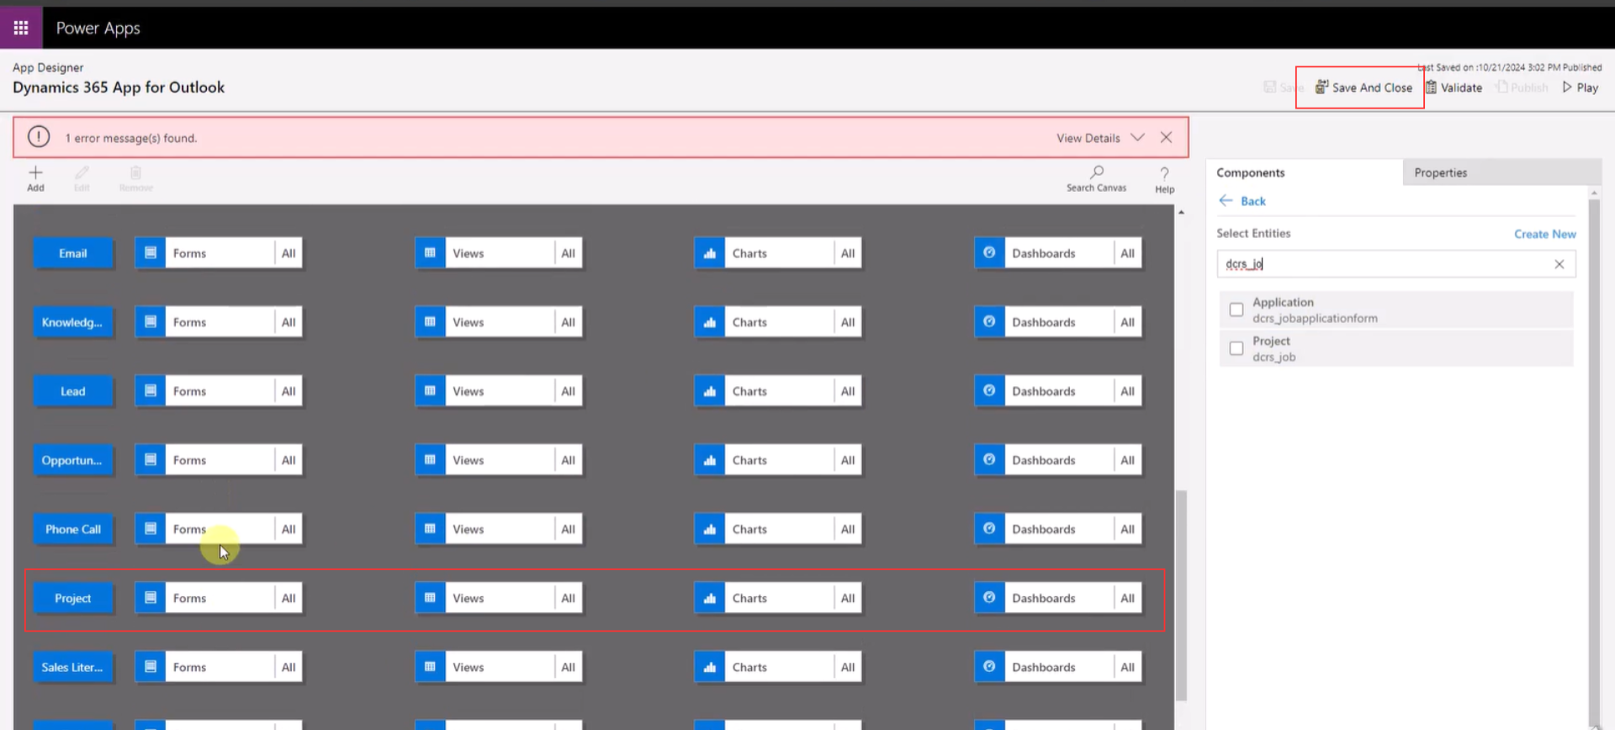Click Dashboards icon in Project row

(989, 598)
